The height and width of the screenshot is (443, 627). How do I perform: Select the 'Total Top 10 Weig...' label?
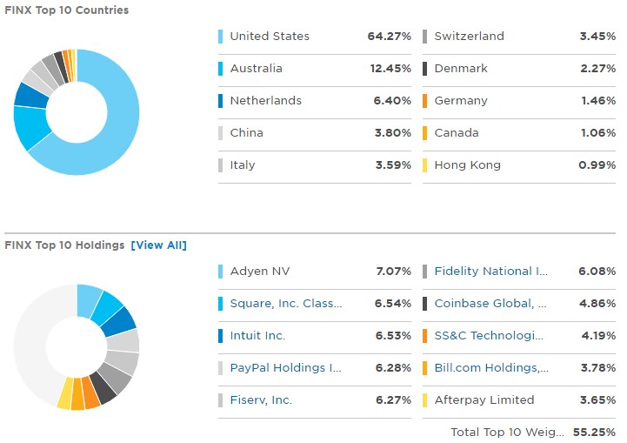point(507,433)
